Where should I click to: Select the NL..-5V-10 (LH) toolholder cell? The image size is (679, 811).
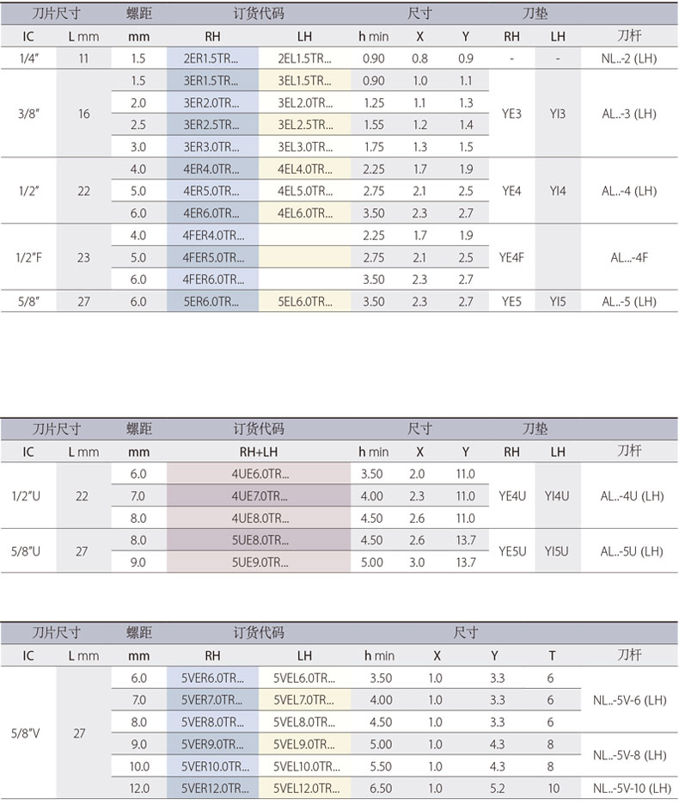631,789
